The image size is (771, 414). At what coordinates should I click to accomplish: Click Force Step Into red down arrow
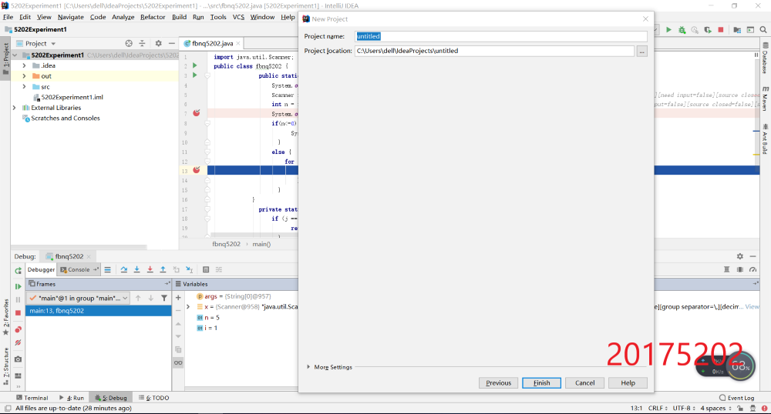150,270
